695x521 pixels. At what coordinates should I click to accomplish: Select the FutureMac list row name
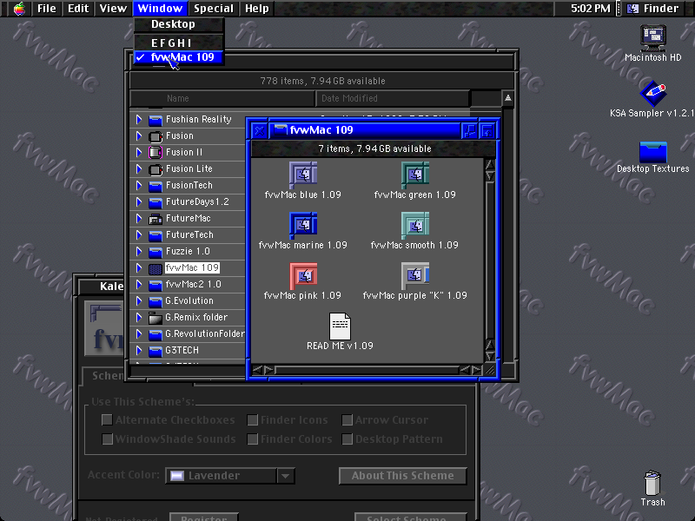pos(188,219)
